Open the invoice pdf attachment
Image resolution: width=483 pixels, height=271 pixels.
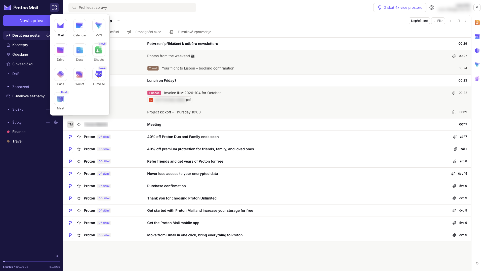(170, 100)
